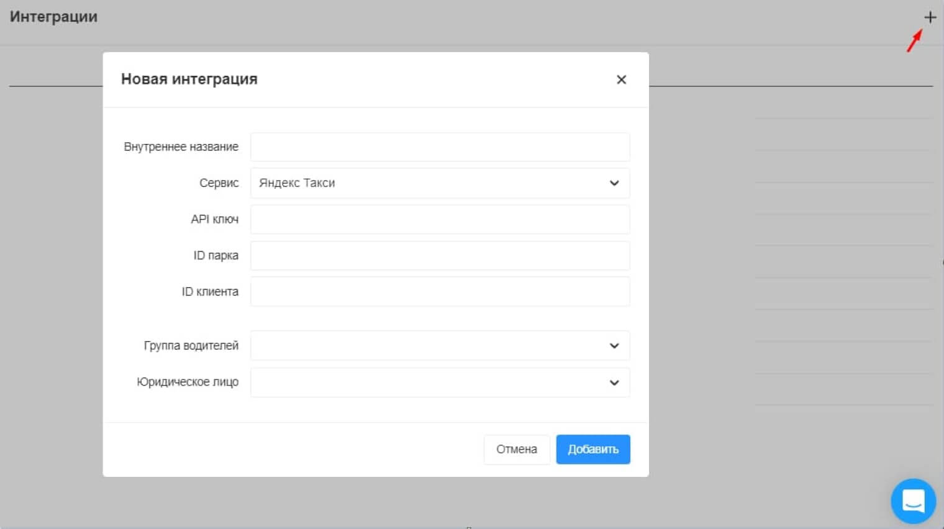The height and width of the screenshot is (529, 944).
Task: Click the Юридическое лицо label text
Action: click(187, 382)
